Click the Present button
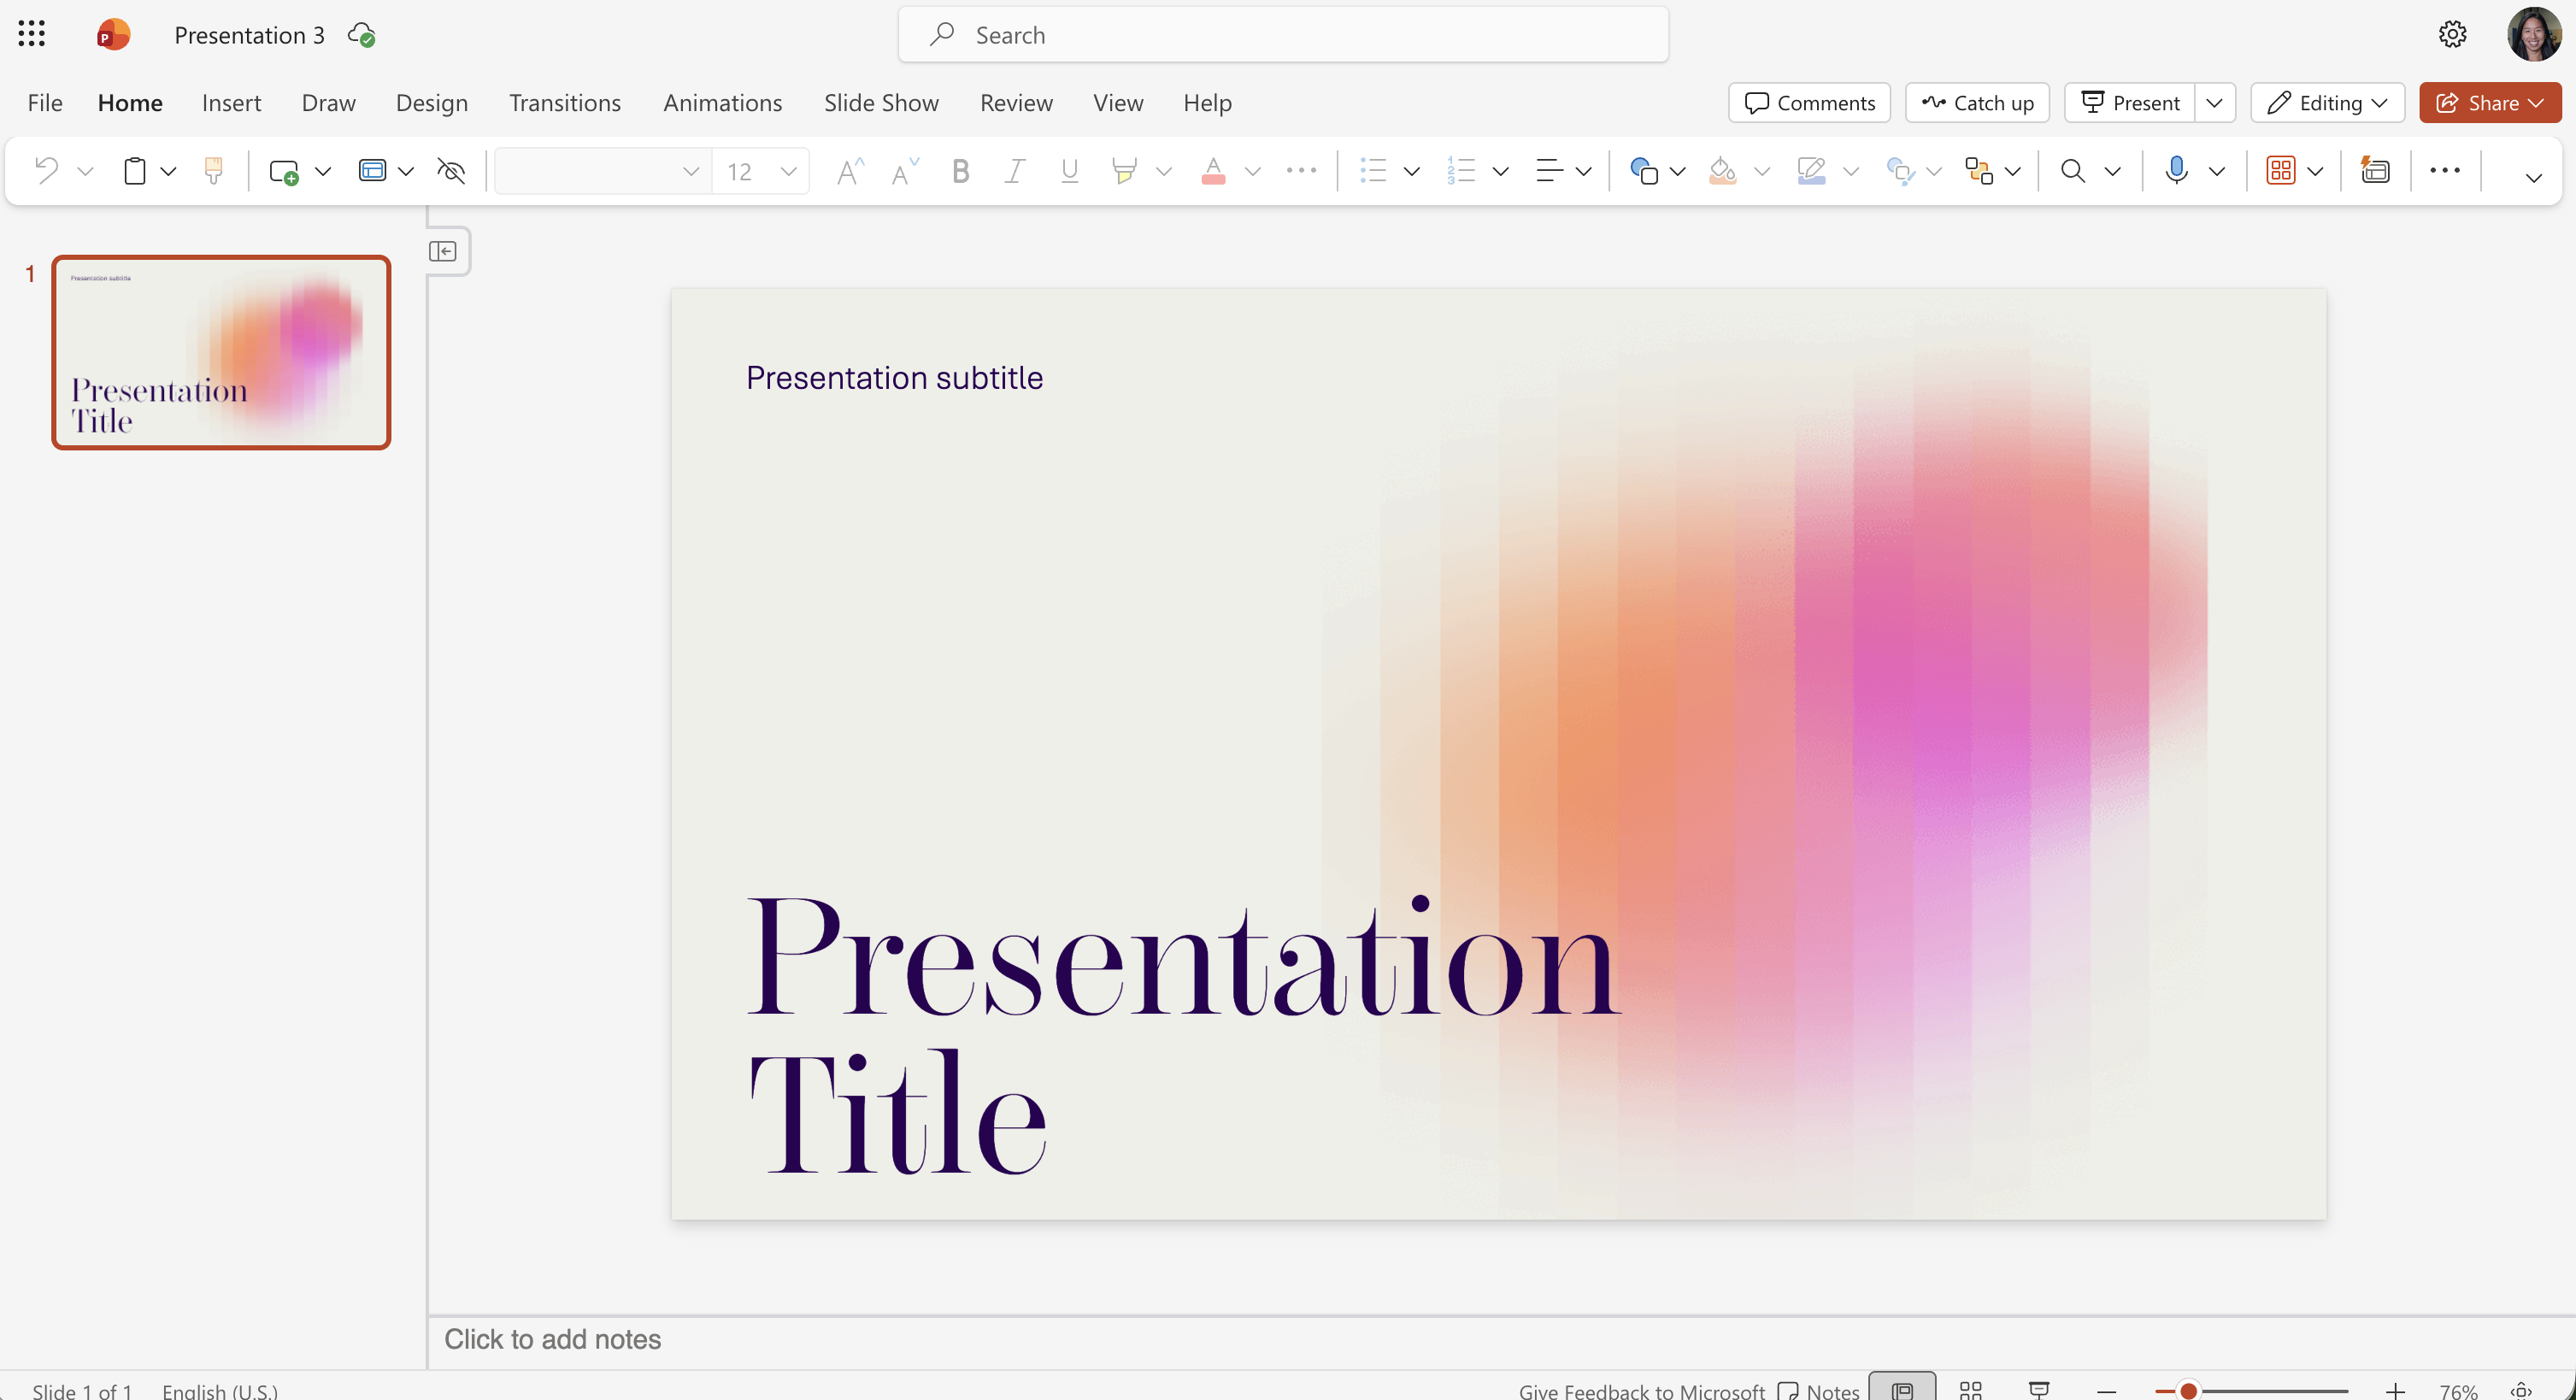Viewport: 2576px width, 1400px height. [2130, 103]
